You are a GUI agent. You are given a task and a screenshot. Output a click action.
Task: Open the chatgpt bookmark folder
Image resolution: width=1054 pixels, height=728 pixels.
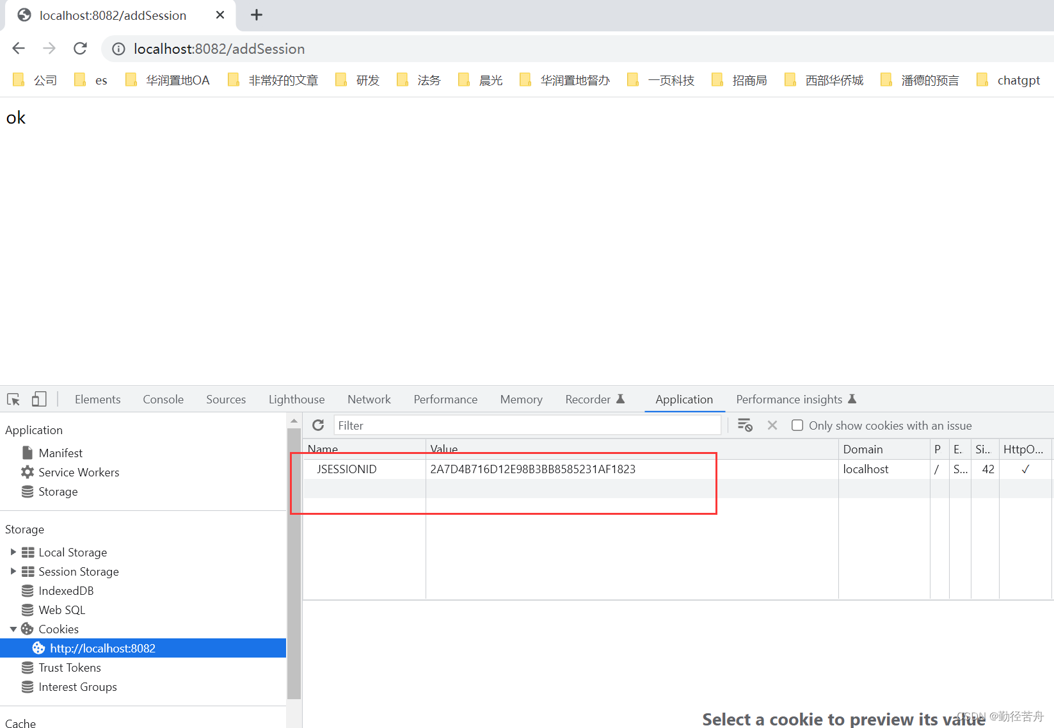click(x=1009, y=80)
